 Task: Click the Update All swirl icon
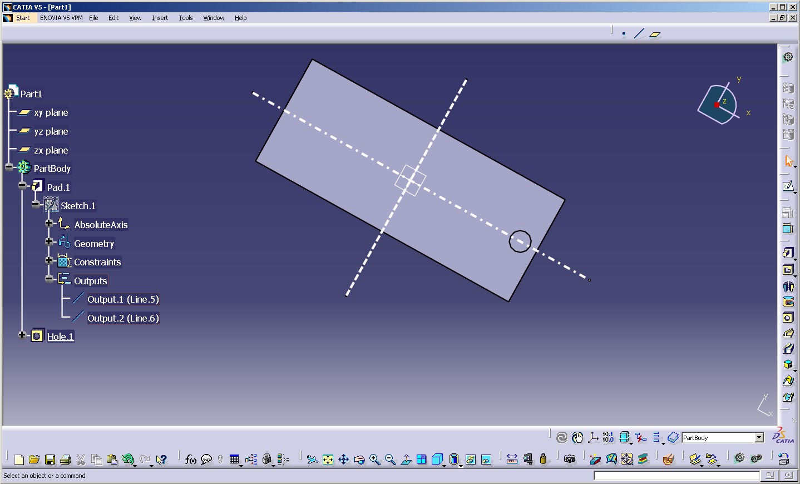562,438
